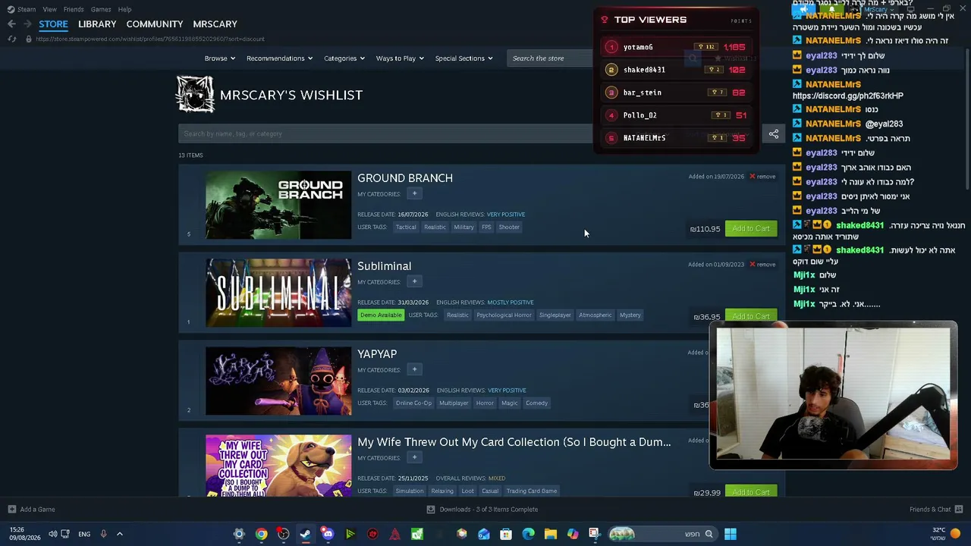Select the STORE tab
Image resolution: width=971 pixels, height=546 pixels.
click(x=53, y=24)
